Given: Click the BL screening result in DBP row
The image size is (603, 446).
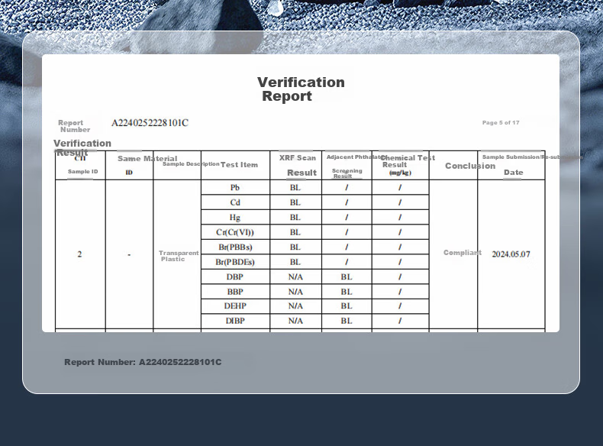Looking at the screenshot, I should [x=346, y=276].
